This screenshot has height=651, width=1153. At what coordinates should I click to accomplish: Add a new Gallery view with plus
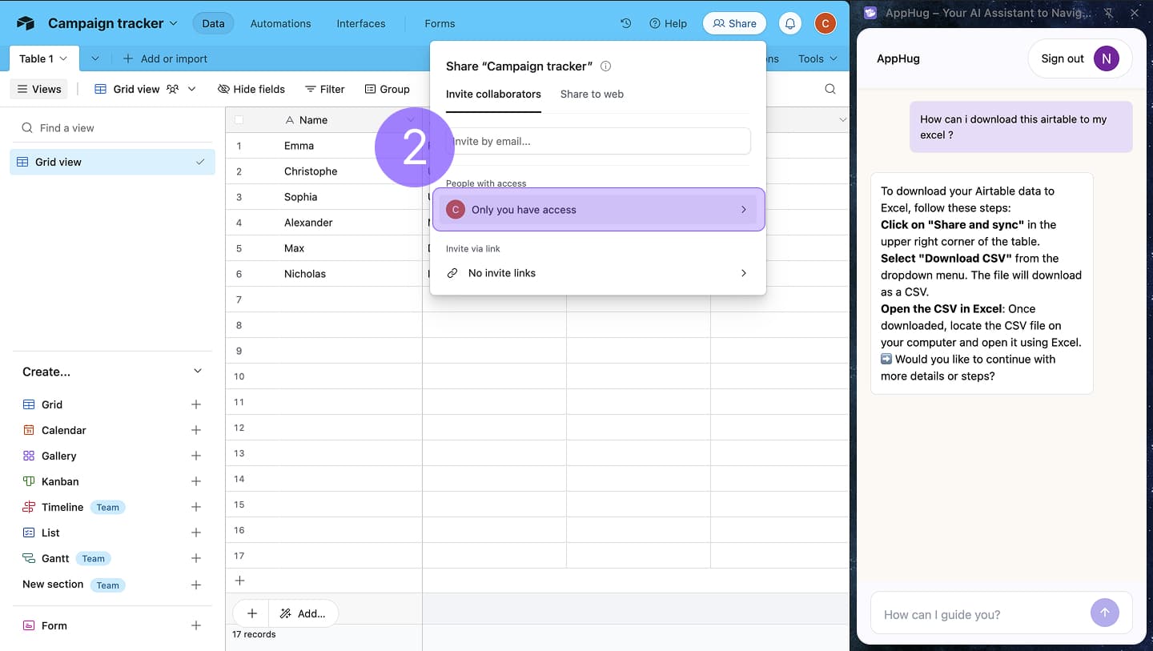pyautogui.click(x=196, y=456)
